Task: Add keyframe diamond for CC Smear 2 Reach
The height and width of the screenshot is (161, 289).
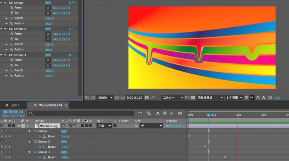Action: tap(6, 147)
